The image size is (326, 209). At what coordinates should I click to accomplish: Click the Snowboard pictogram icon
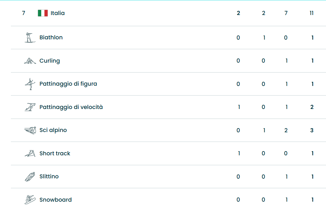(30, 200)
